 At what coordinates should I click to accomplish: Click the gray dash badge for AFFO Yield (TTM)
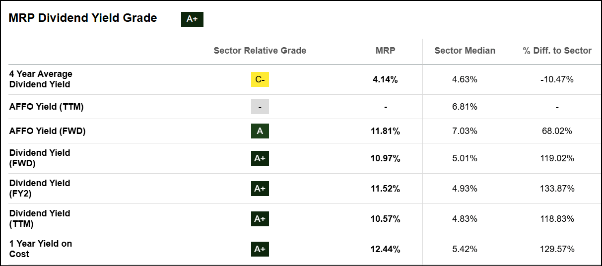pos(260,107)
